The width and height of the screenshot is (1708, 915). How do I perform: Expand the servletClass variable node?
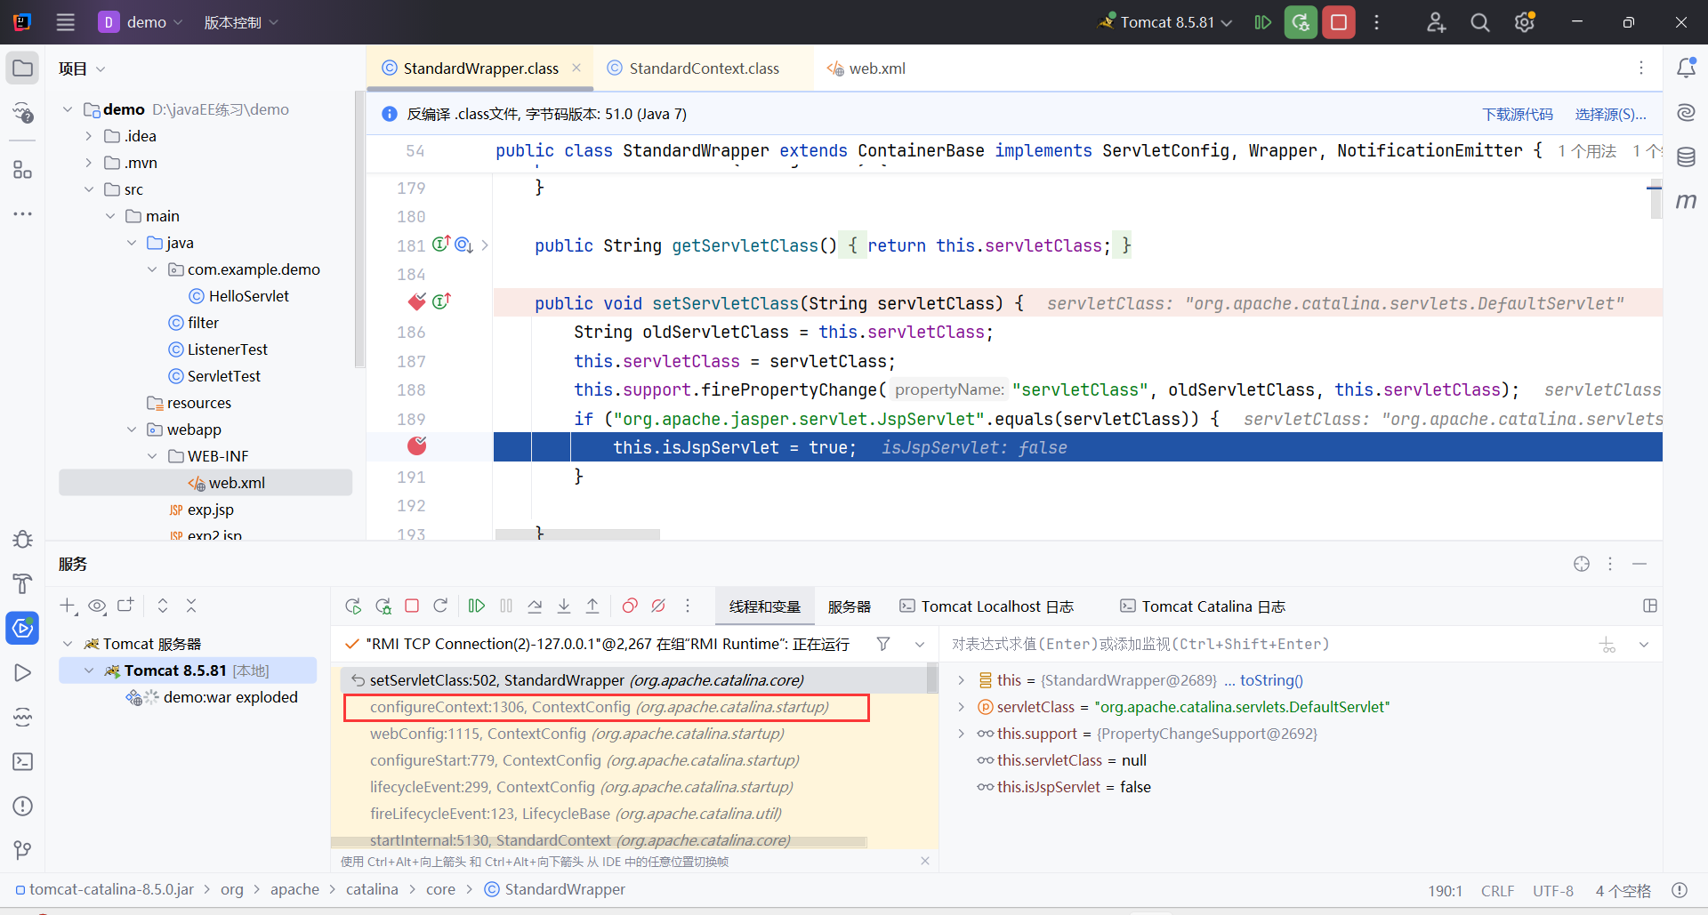961,707
